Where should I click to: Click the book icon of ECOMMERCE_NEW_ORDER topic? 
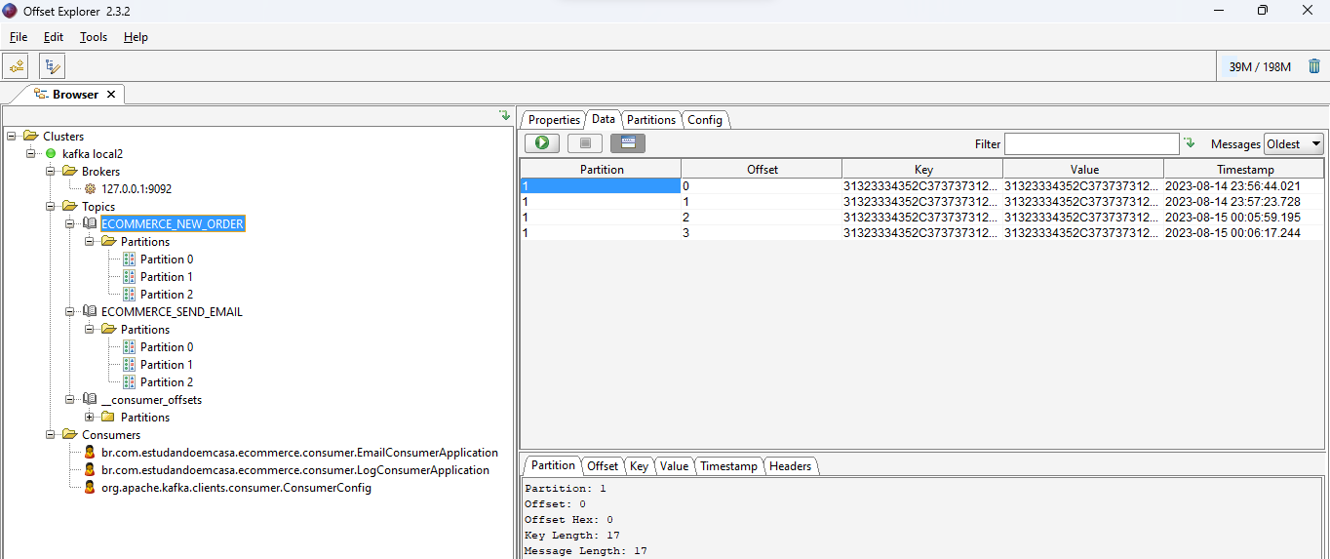point(90,224)
